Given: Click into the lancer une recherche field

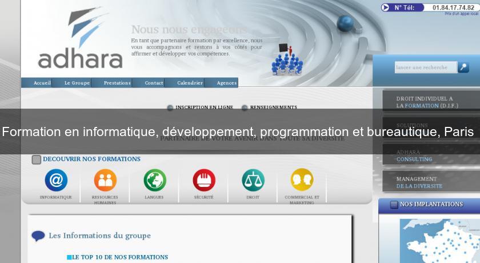Looking at the screenshot, I should 426,67.
